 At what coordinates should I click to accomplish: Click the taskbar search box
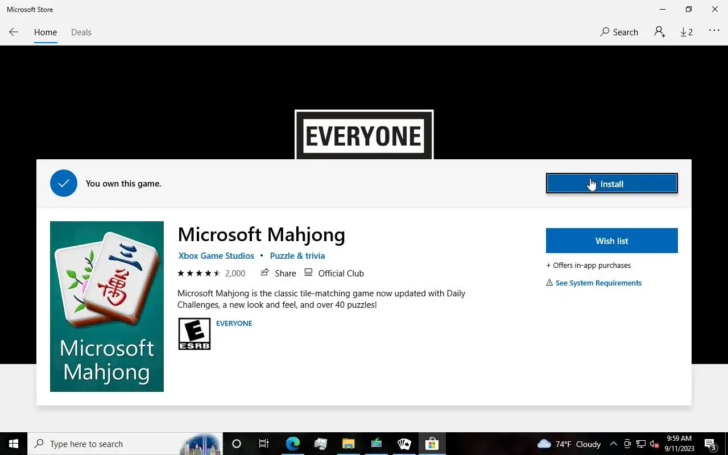point(125,444)
